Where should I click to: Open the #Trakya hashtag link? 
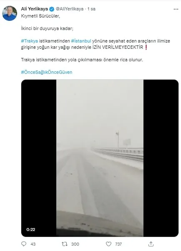[30, 41]
